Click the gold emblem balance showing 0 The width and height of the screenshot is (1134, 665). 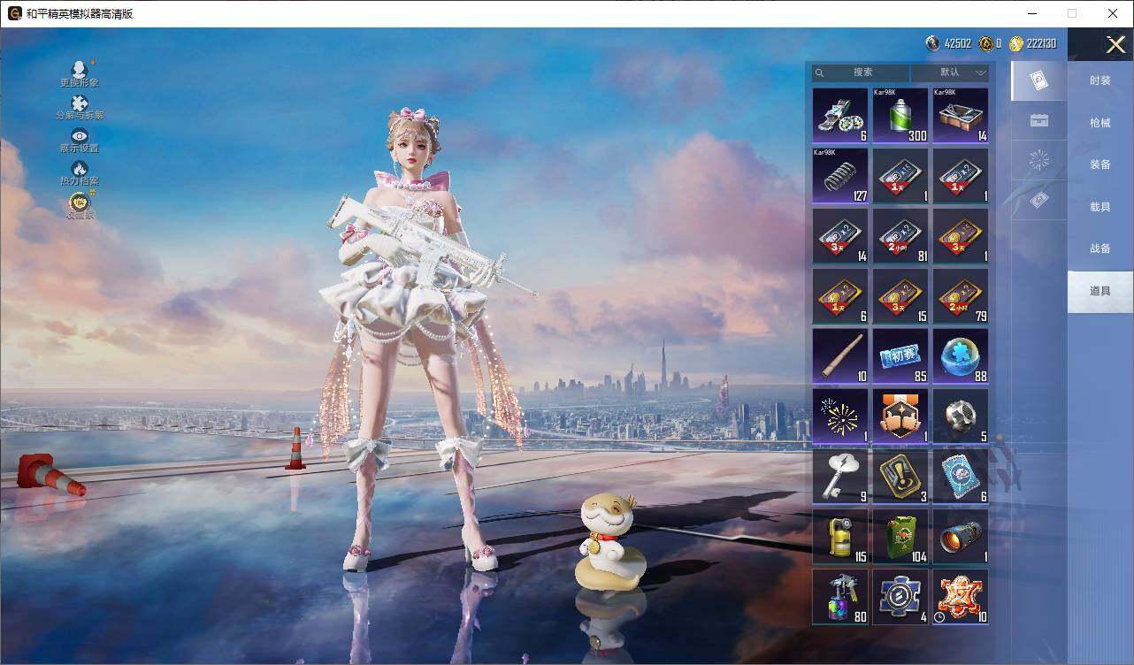[990, 43]
